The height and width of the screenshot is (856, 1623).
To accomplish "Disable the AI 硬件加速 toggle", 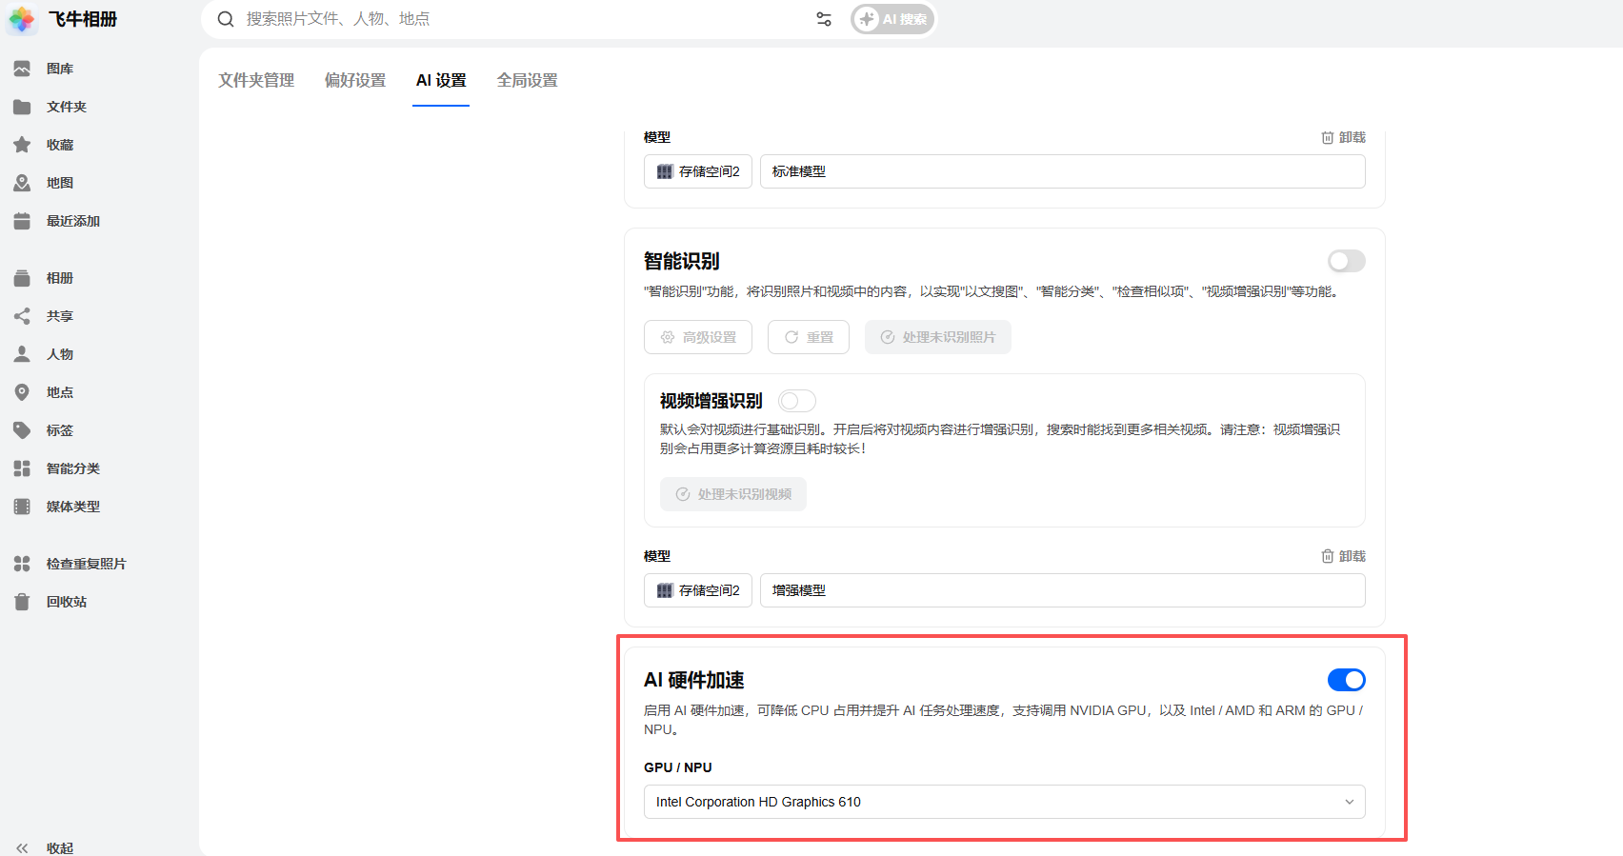I will click(x=1346, y=680).
